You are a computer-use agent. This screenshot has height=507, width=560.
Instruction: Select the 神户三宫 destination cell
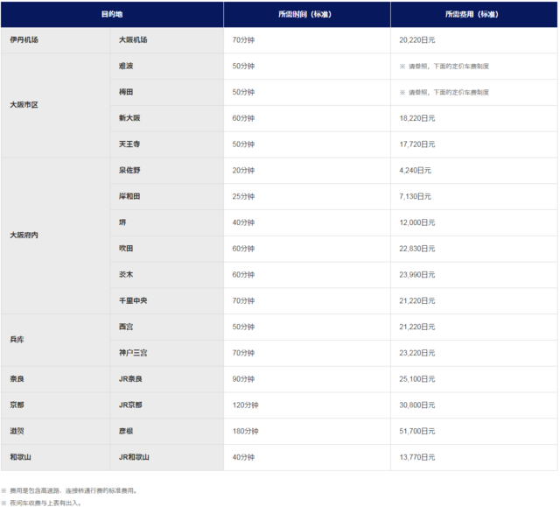[x=133, y=353]
